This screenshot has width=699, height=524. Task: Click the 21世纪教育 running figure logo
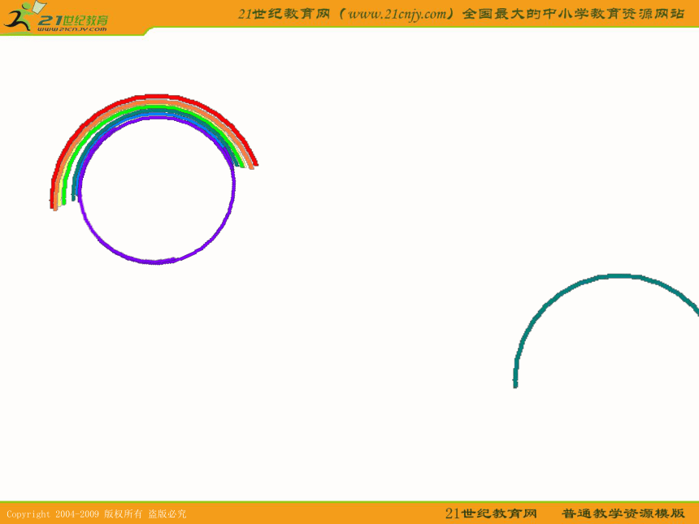click(55, 17)
